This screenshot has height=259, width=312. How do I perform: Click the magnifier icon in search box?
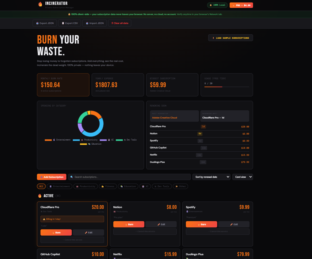tap(72, 177)
